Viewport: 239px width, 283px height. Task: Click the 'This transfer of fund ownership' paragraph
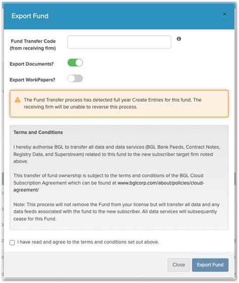[109, 182]
